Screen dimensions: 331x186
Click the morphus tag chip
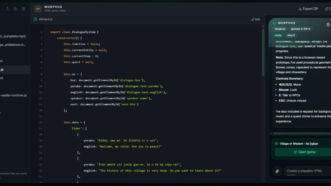(280, 29)
